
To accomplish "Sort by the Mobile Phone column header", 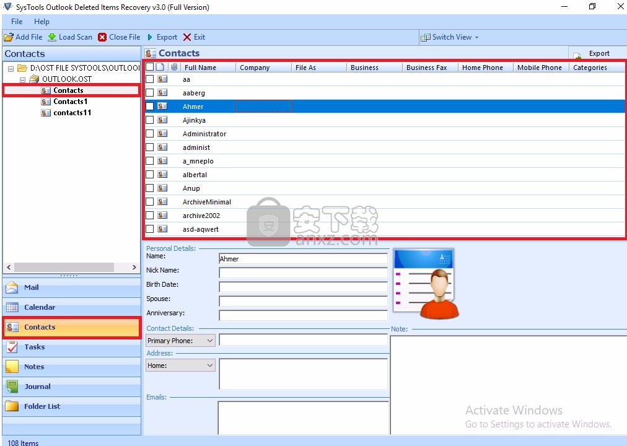I will click(541, 68).
